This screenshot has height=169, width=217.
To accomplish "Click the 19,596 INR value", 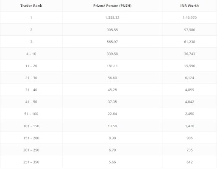I will 189,66.
